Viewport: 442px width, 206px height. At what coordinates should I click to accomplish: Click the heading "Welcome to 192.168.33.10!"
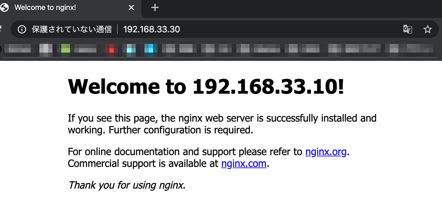click(x=206, y=87)
